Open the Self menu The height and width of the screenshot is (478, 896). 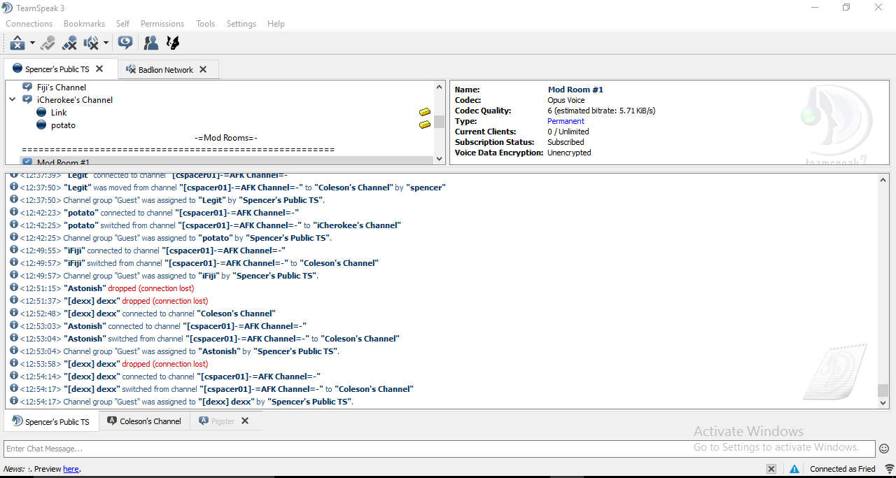coord(122,24)
